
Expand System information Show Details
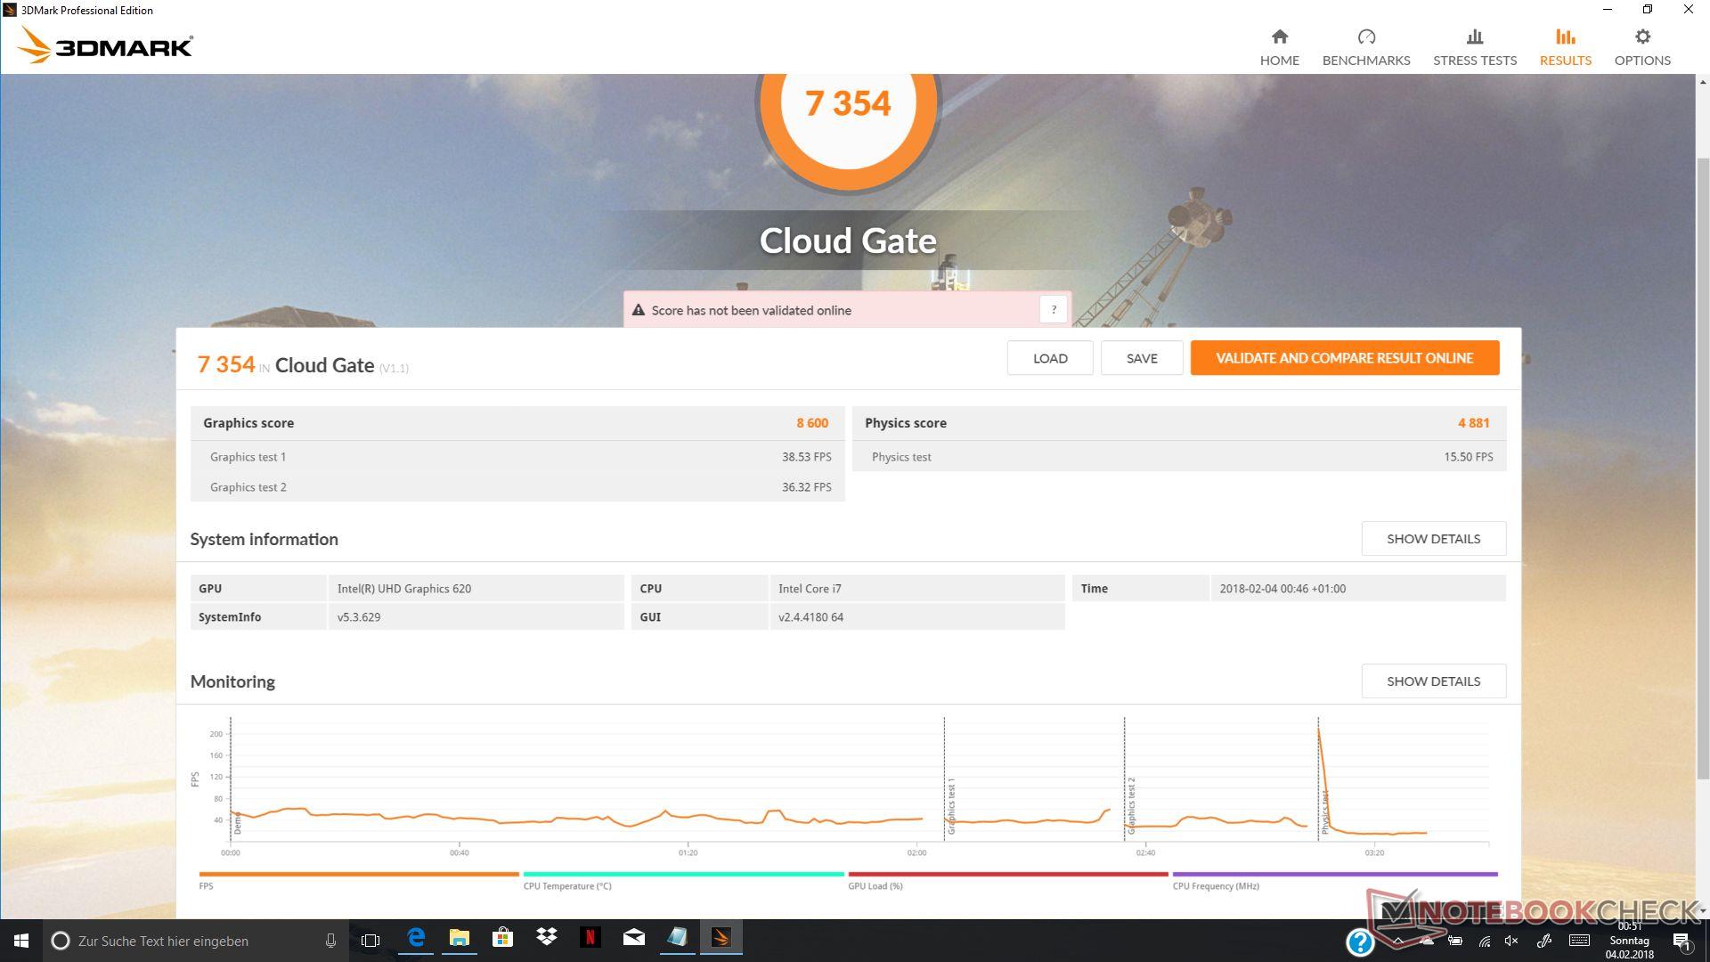1432,539
